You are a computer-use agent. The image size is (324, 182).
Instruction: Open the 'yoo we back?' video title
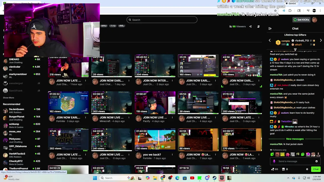coord(152,154)
